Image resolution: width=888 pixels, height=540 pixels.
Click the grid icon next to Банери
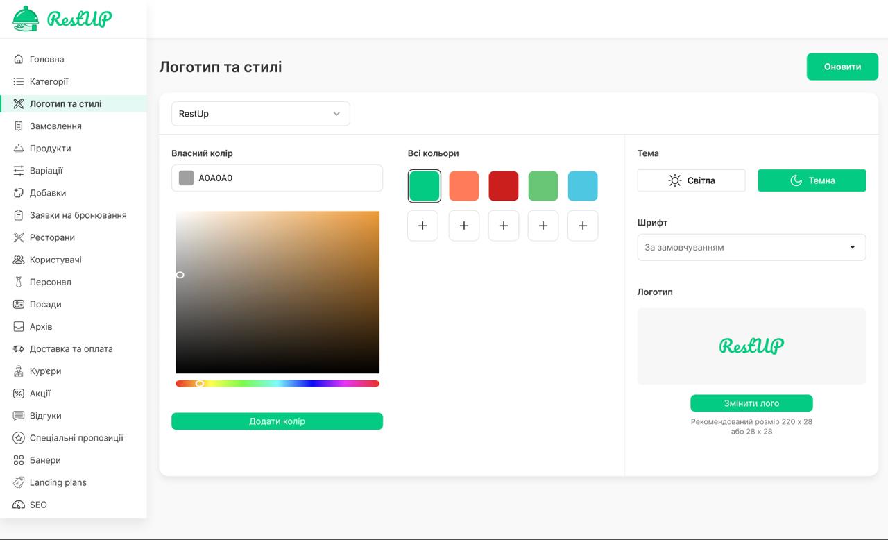point(19,460)
